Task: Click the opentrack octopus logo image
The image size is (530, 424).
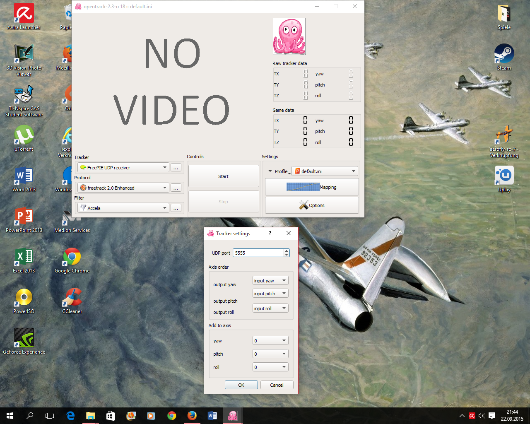Action: pos(289,36)
